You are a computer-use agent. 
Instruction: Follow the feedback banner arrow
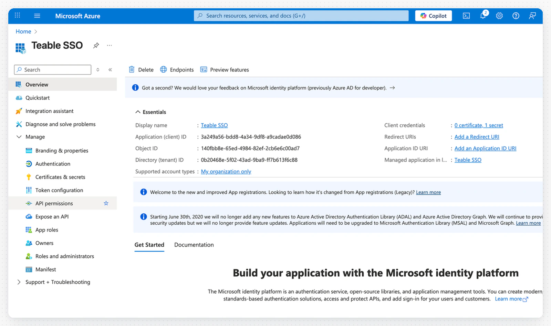click(x=392, y=88)
